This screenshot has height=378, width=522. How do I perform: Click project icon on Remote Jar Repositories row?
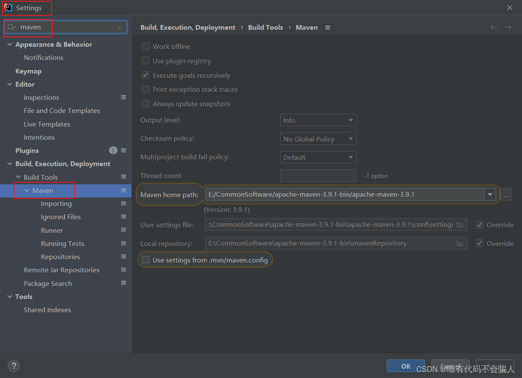[123, 270]
